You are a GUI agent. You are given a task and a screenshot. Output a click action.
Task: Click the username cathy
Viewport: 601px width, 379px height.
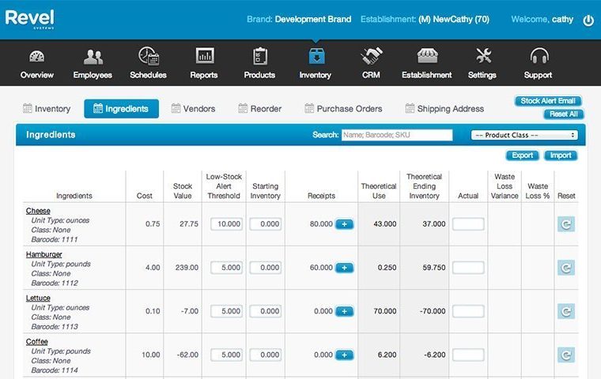[x=562, y=20]
